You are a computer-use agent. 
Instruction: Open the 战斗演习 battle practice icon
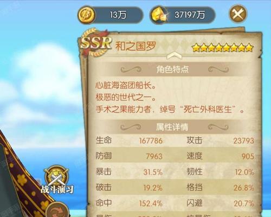point(57,180)
